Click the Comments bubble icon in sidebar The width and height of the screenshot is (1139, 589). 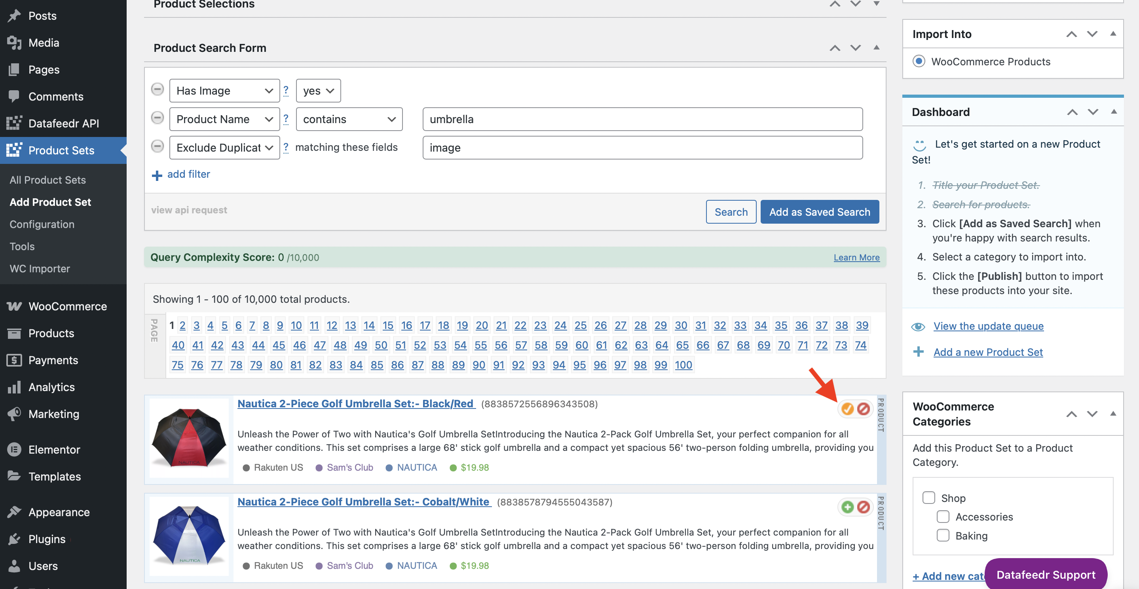pyautogui.click(x=14, y=96)
